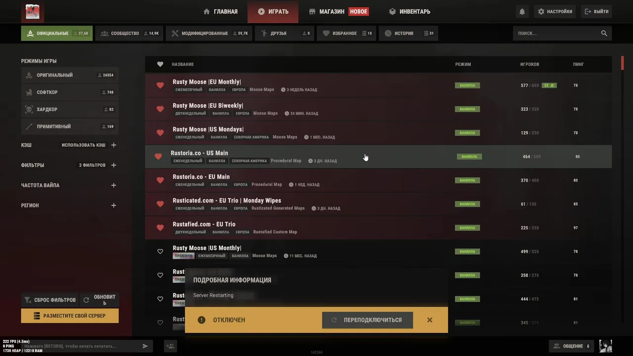Image resolution: width=633 pixels, height=356 pixels.
Task: Click the search magnifier icon
Action: click(x=604, y=33)
